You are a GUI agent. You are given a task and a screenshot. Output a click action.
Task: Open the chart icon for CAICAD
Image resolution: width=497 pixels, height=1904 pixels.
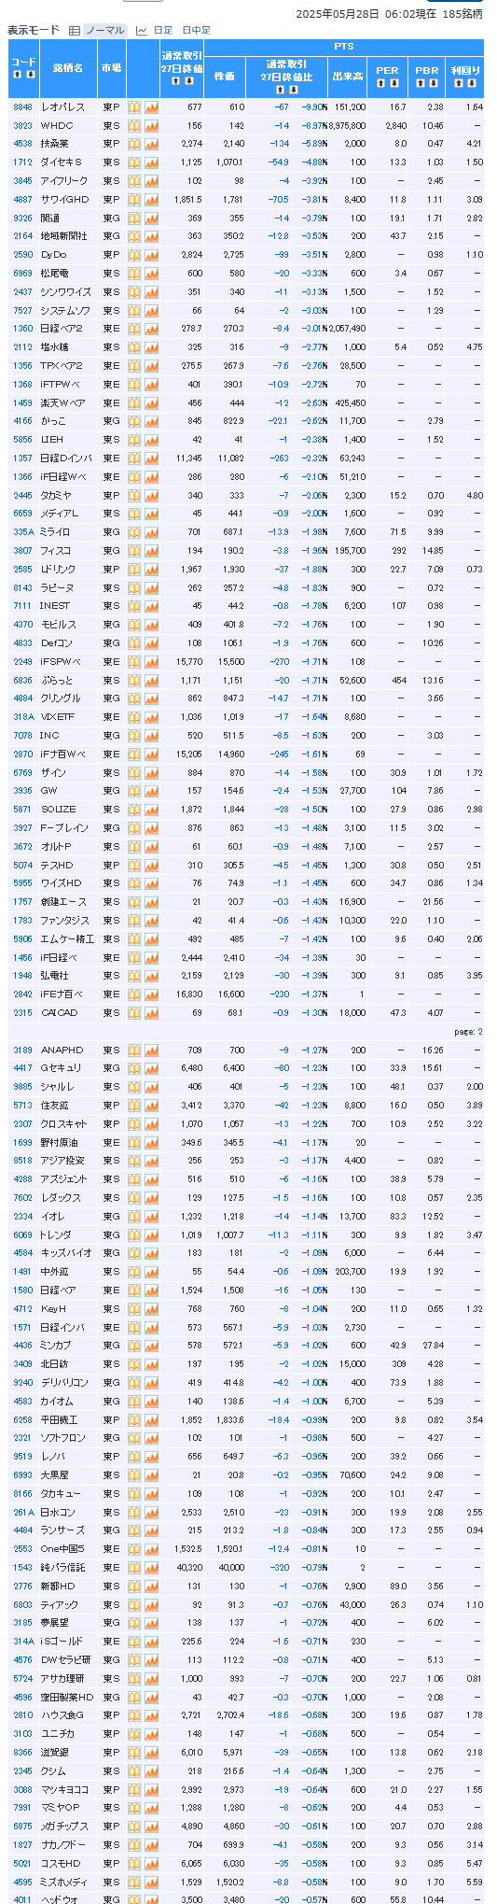click(x=151, y=1012)
